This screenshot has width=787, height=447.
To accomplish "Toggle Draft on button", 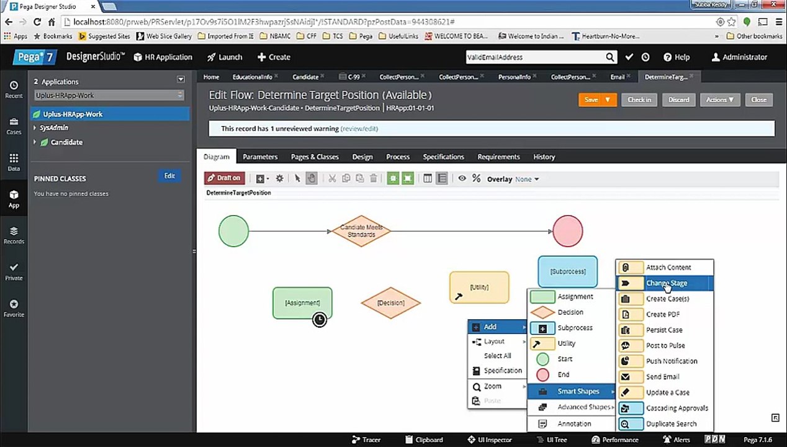I will [x=224, y=178].
